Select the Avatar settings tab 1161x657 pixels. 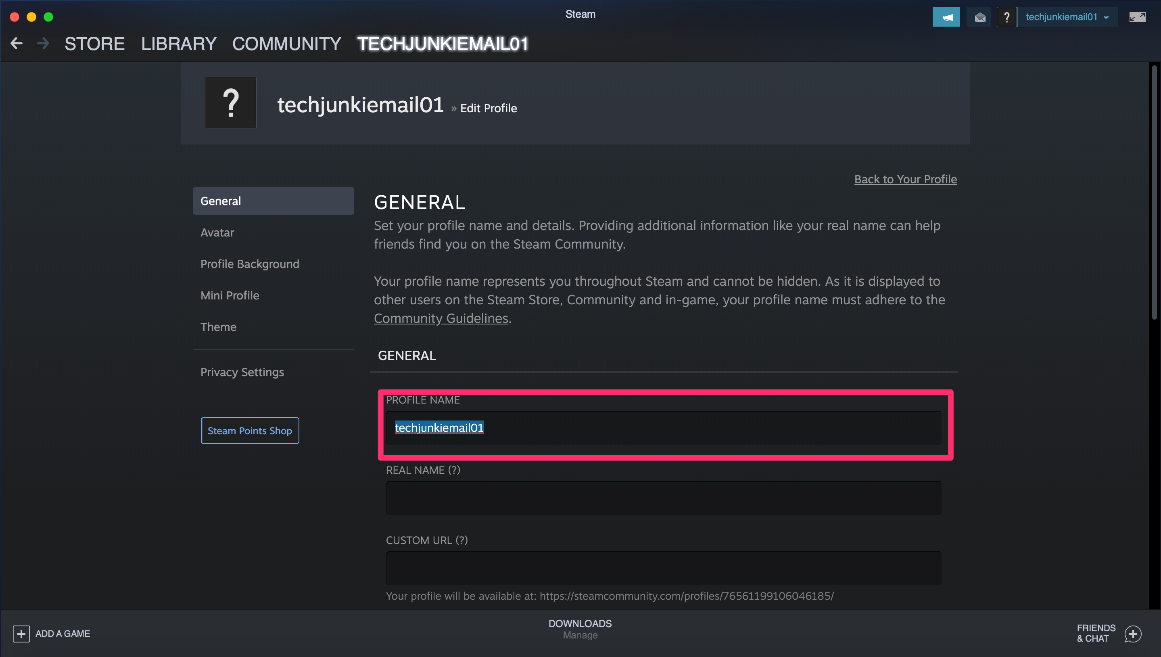click(x=218, y=232)
